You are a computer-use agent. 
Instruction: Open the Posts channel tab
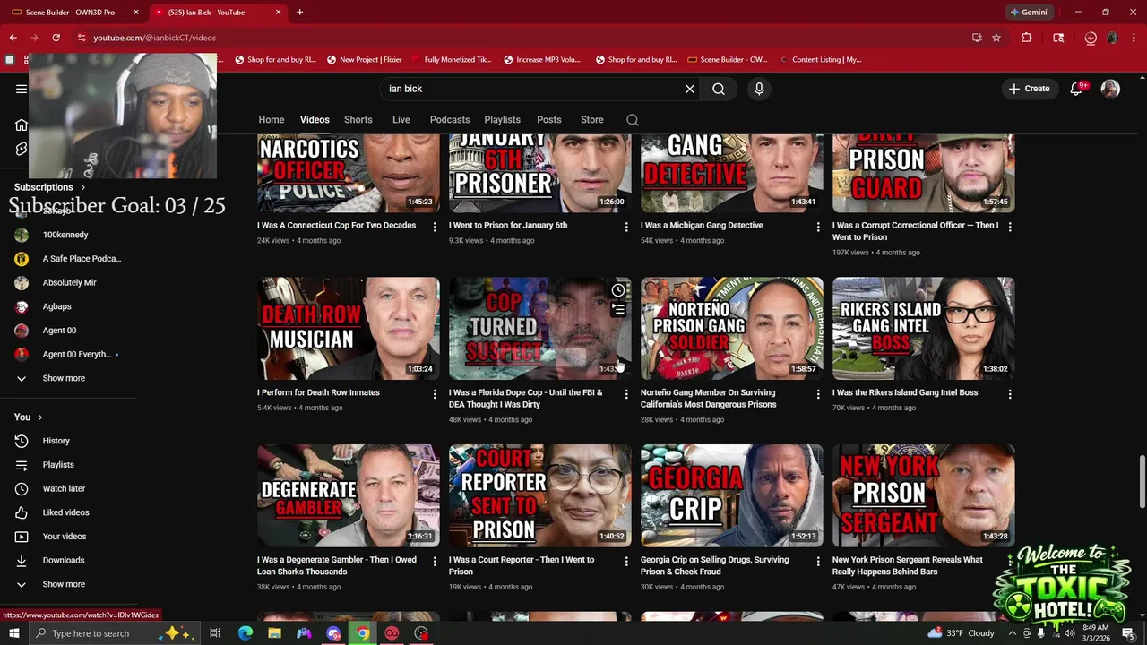(549, 120)
